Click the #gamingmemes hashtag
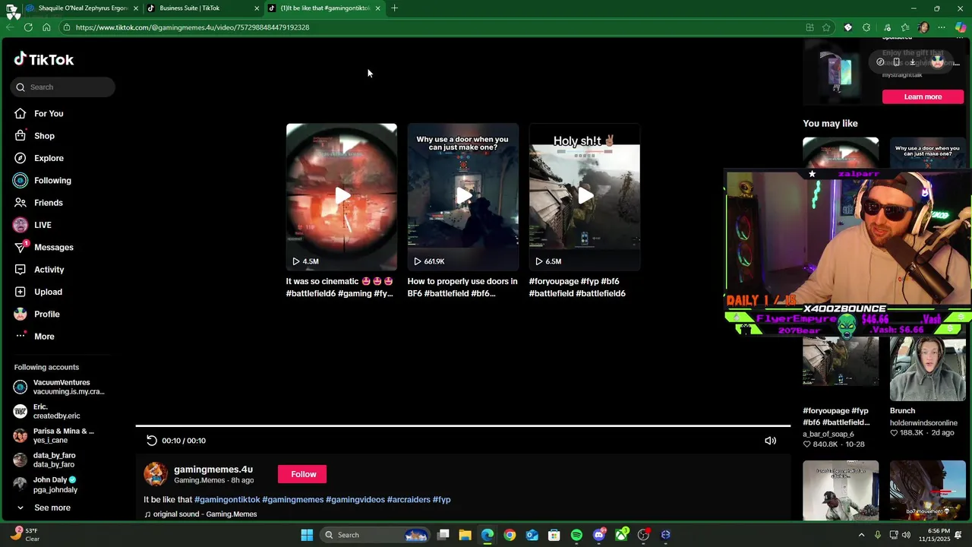Viewport: 972px width, 547px height. (293, 500)
